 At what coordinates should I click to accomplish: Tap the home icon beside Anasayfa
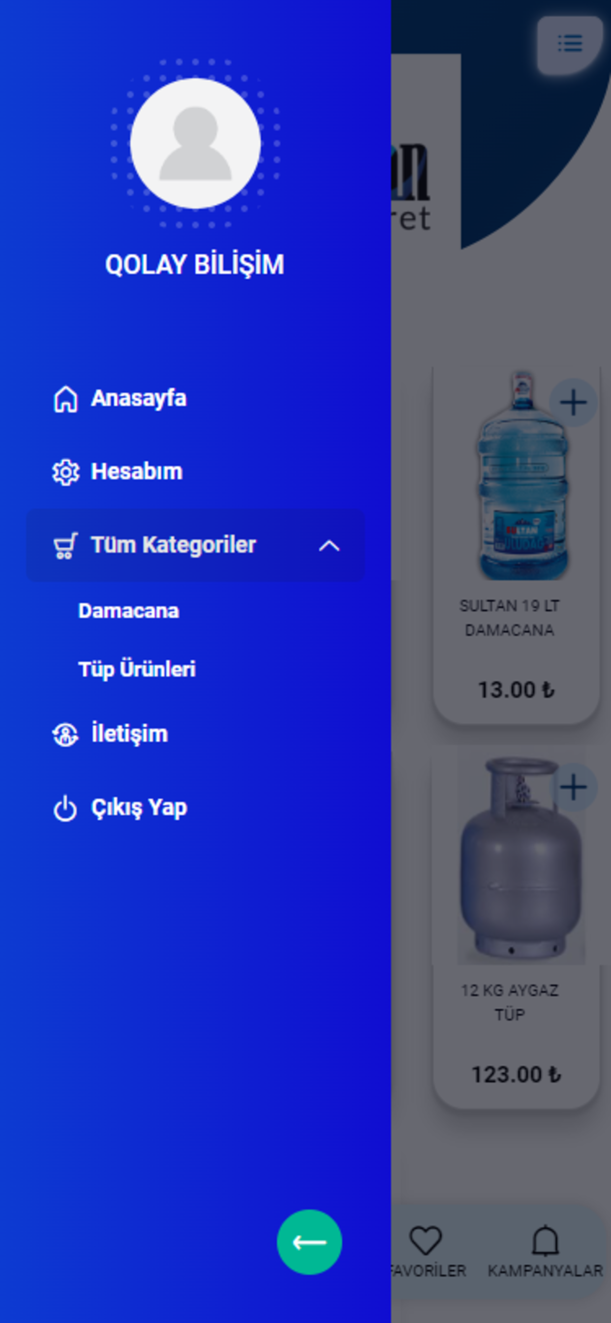(x=65, y=399)
